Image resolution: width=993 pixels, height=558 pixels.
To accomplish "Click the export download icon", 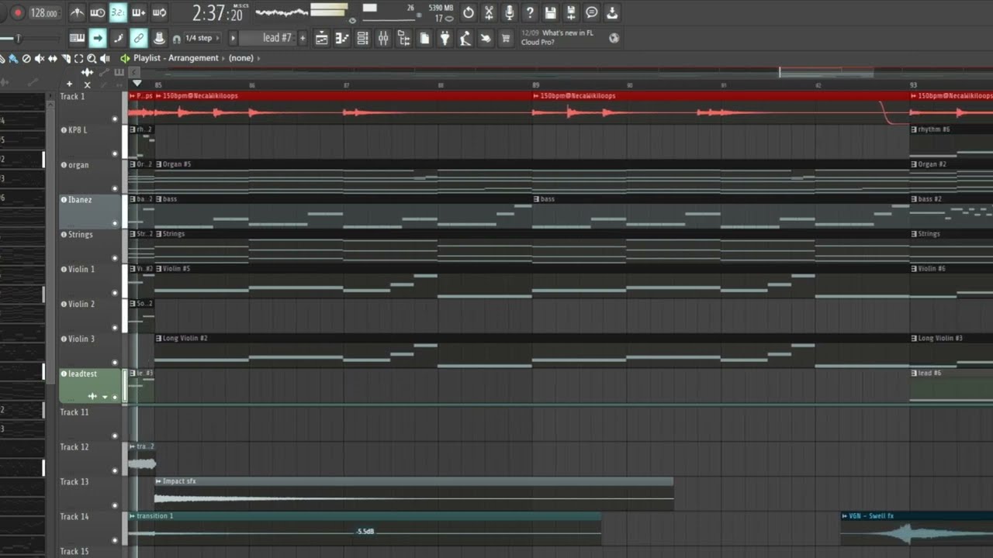I will coord(612,12).
